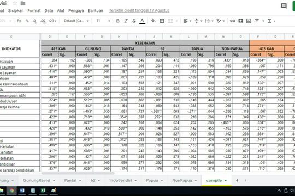Viewport: 295px width, 196px height.
Task: Switch to Pantai sheet tab
Action: coord(70,180)
